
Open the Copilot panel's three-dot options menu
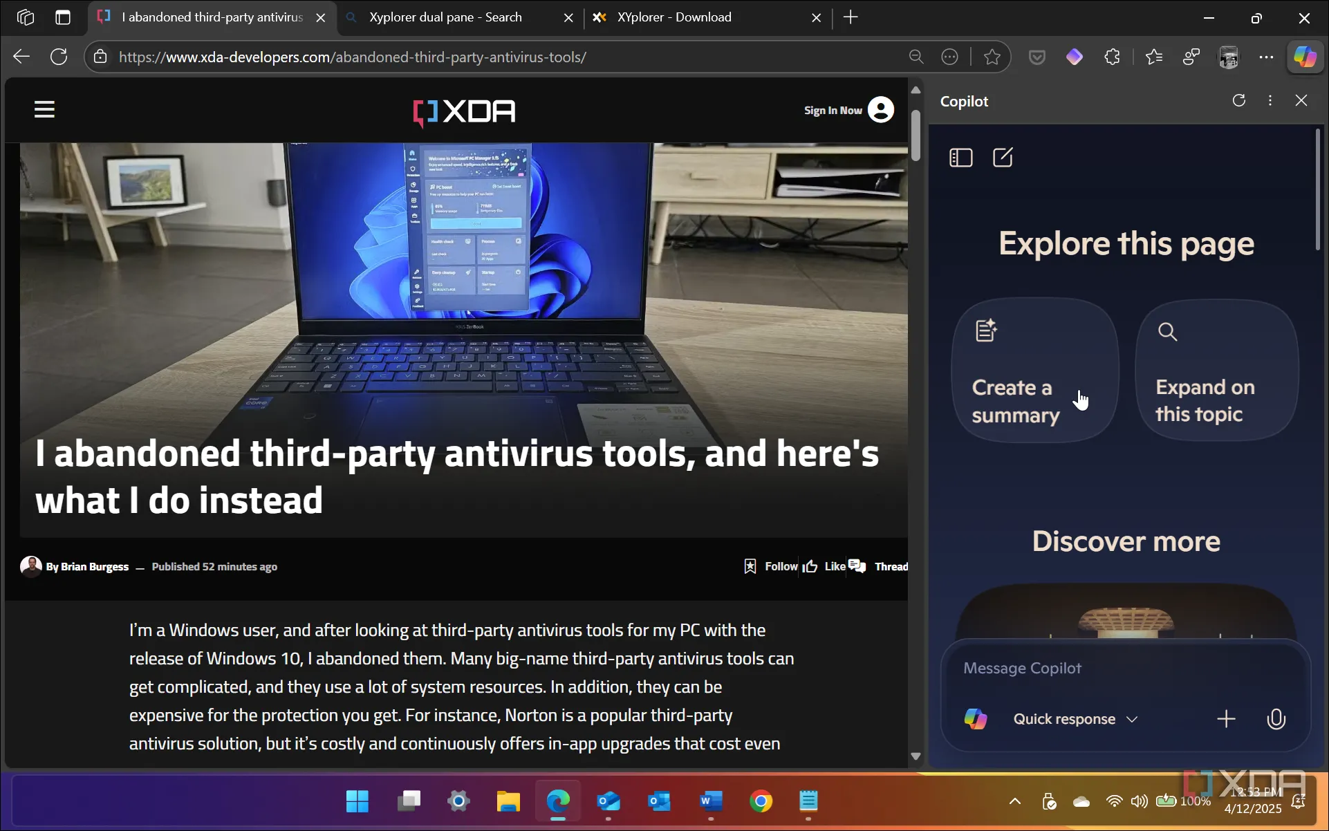tap(1270, 100)
